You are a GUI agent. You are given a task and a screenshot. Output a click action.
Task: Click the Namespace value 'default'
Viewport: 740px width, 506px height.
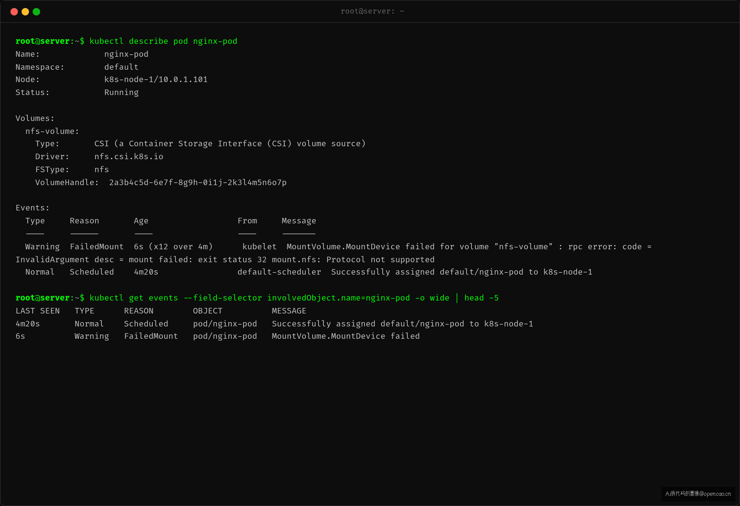[121, 67]
